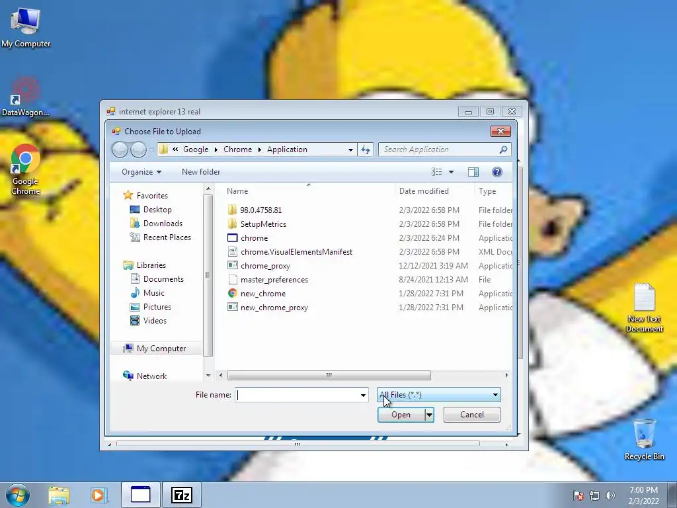Expand the address bar history dropdown
The height and width of the screenshot is (508, 677).
coord(350,149)
